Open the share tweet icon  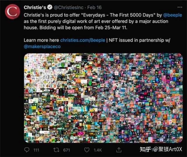click(x=119, y=150)
